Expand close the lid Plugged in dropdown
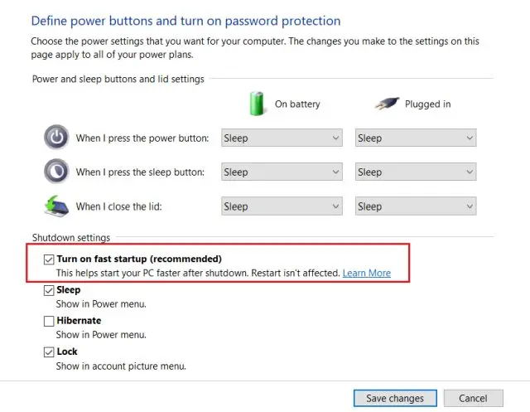 pyautogui.click(x=416, y=206)
